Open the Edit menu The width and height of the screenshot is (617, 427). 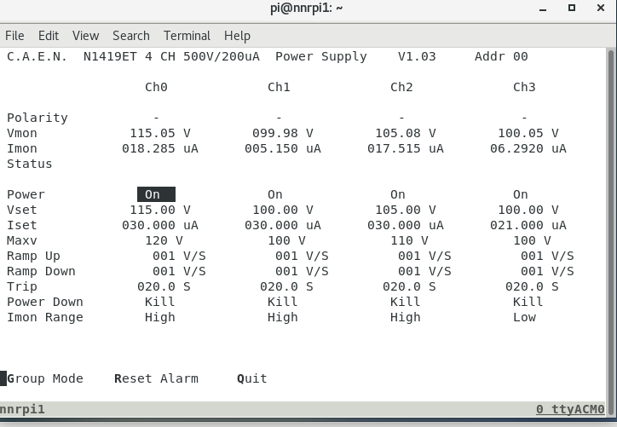point(49,36)
